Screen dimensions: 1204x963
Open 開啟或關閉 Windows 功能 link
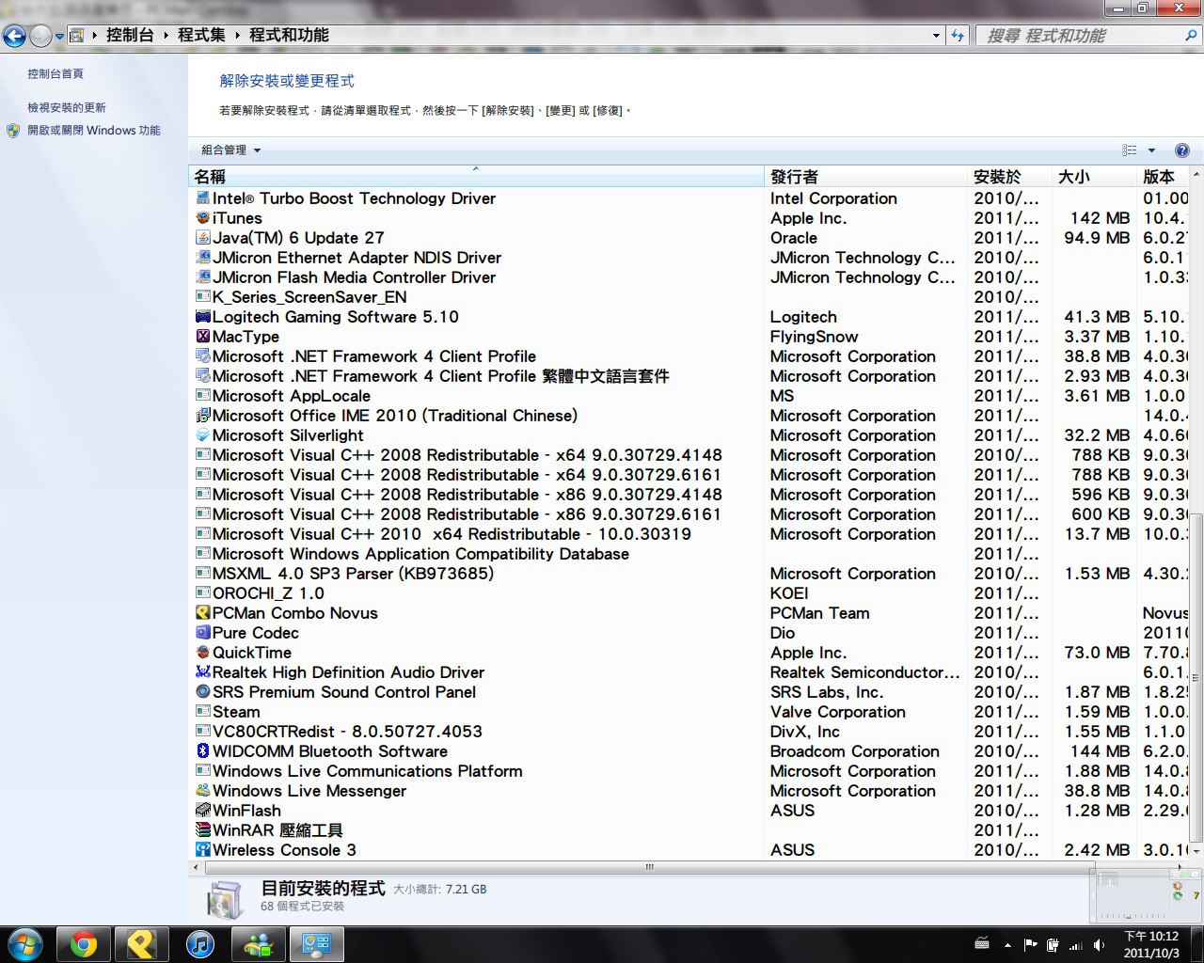coord(94,131)
